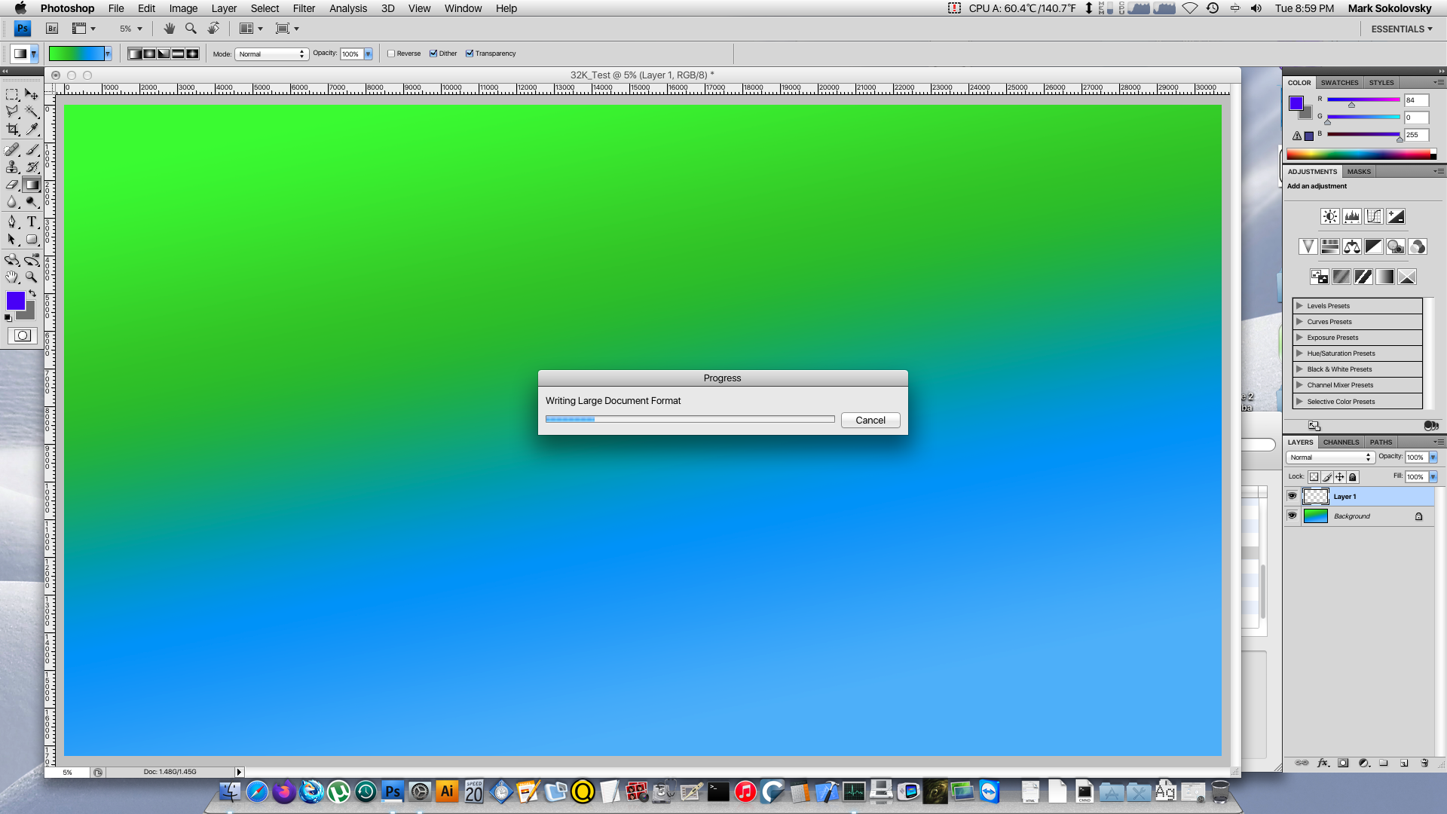Expand the Curves Presets list

[x=1299, y=322]
